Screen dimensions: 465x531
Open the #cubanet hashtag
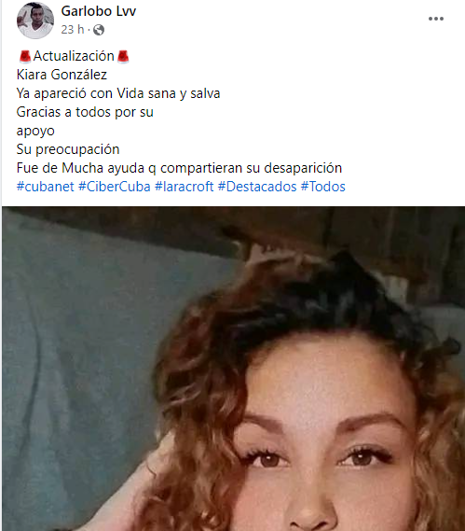tap(46, 187)
